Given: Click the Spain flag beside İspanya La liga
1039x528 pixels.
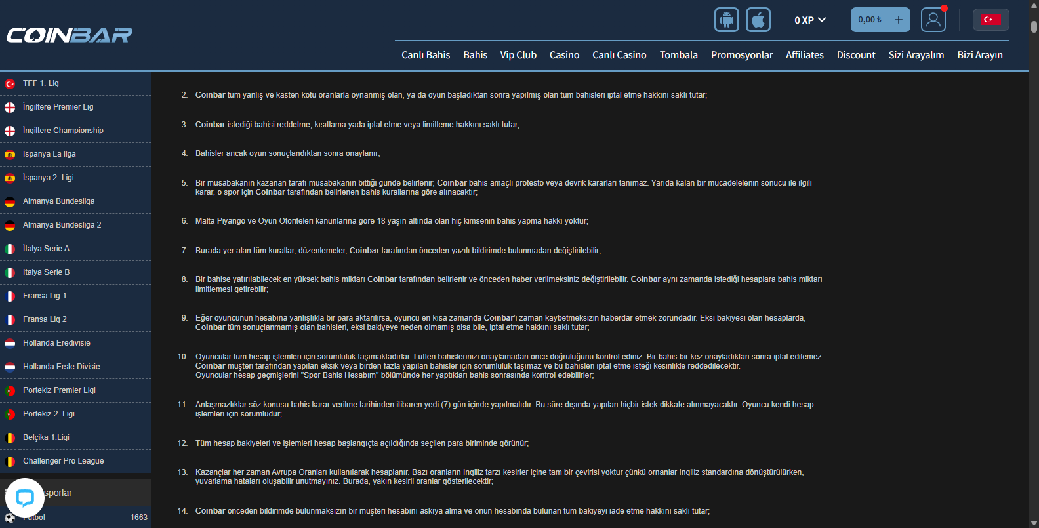Looking at the screenshot, I should 10,155.
